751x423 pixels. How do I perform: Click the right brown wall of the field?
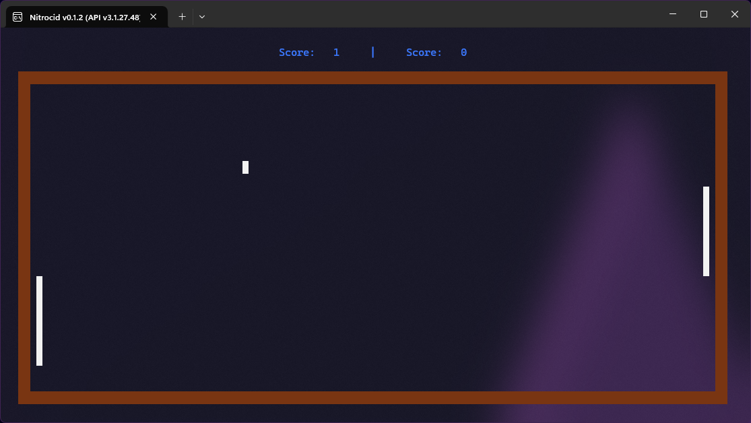click(721, 237)
